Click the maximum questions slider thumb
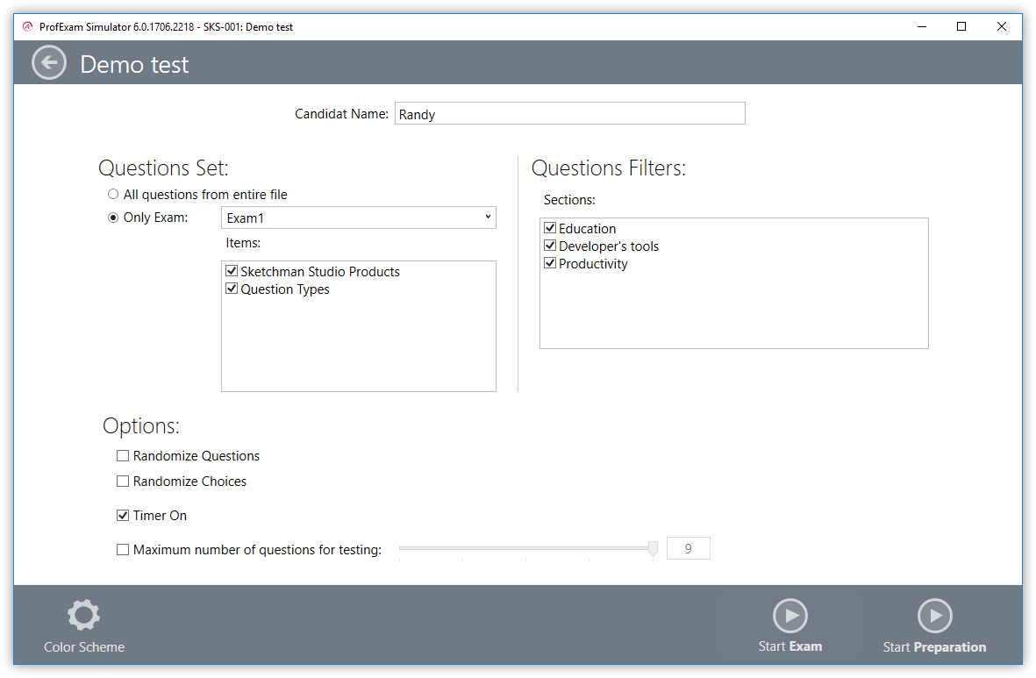 653,549
